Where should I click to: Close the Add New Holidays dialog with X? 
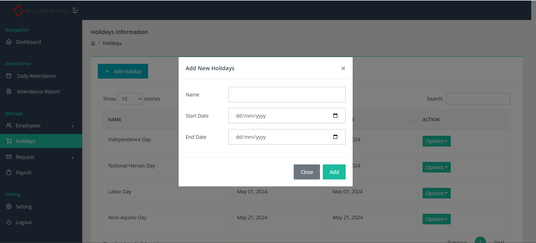[343, 69]
